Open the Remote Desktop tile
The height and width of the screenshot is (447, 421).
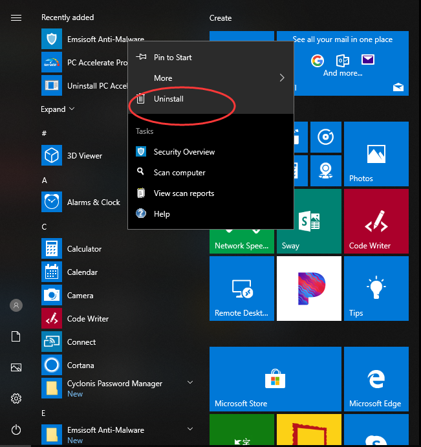[x=242, y=289]
